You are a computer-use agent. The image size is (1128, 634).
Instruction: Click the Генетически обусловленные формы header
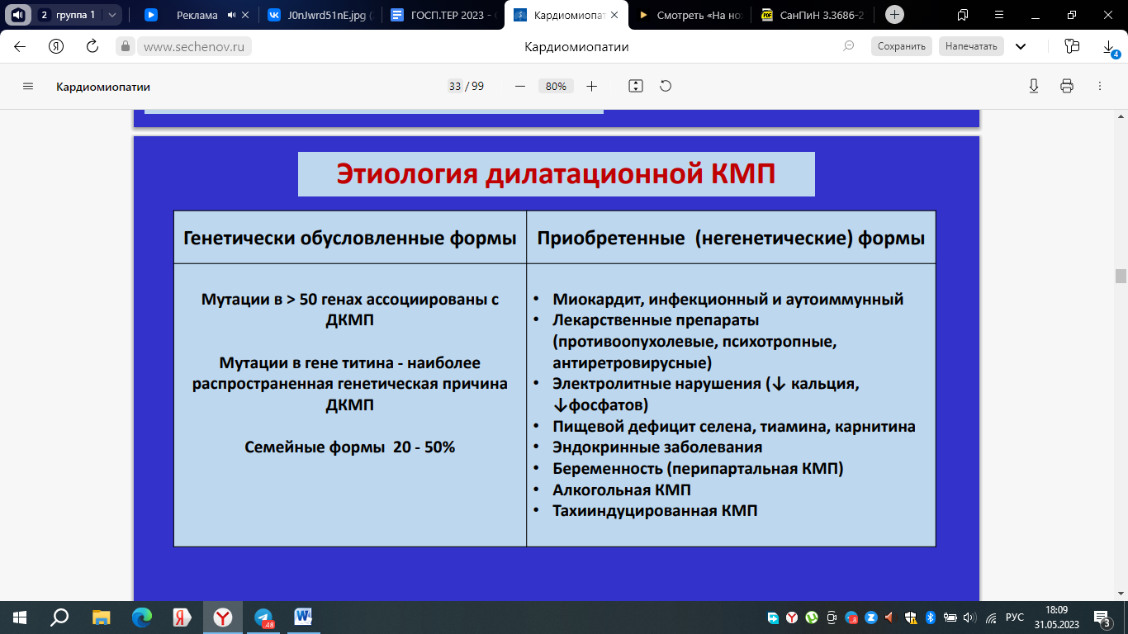[350, 239]
